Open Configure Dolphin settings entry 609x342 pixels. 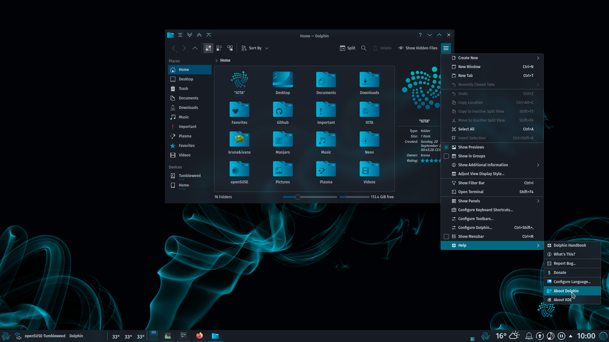492,228
